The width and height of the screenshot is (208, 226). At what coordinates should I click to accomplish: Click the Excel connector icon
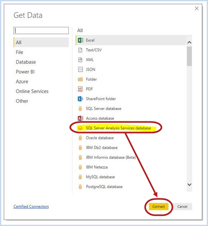click(80, 40)
